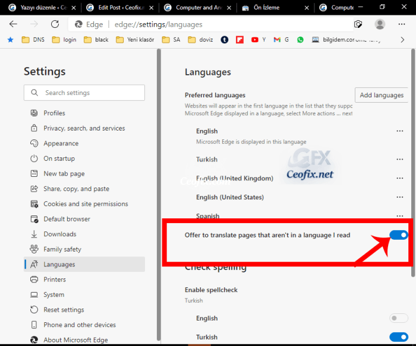Close the Yazıyı düzenle tab
416x346 pixels.
point(74,8)
